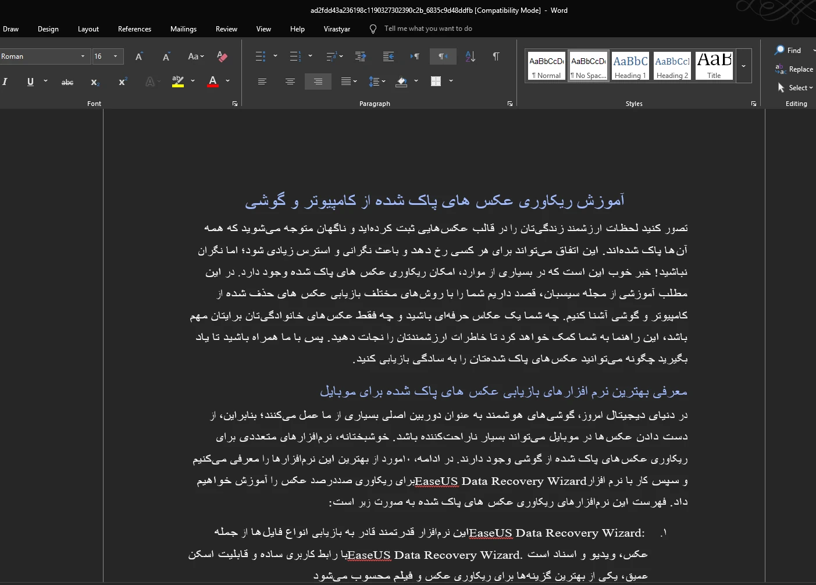Open the References ribbon tab
The image size is (816, 585).
coord(134,29)
